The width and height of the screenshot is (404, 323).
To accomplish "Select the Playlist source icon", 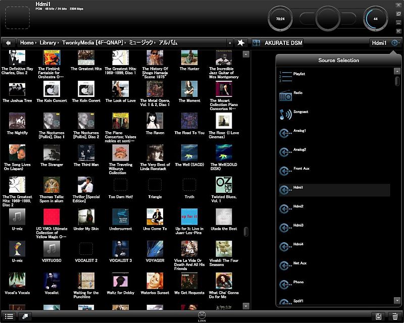I will pos(285,77).
